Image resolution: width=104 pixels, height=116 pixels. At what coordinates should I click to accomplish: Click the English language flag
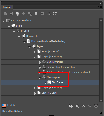[x=4, y=106]
